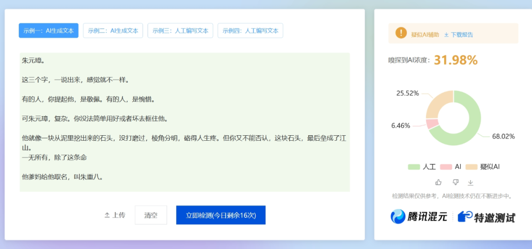Click the 25.52% chart label

[407, 93]
